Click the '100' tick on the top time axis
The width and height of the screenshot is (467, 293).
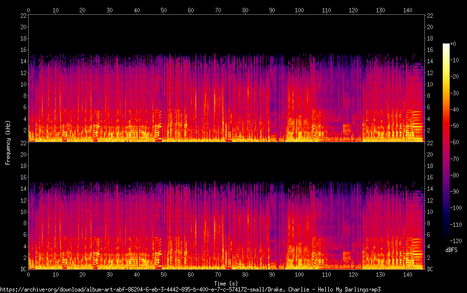(x=299, y=10)
